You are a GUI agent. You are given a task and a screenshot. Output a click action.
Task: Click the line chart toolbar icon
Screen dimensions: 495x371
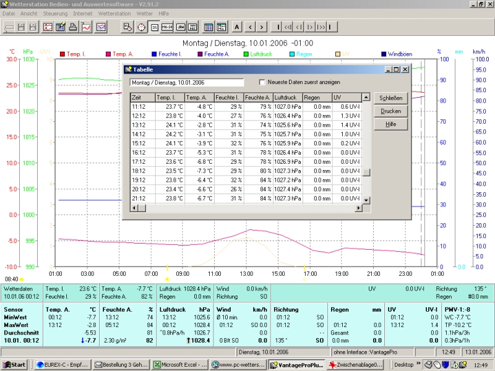[87, 27]
